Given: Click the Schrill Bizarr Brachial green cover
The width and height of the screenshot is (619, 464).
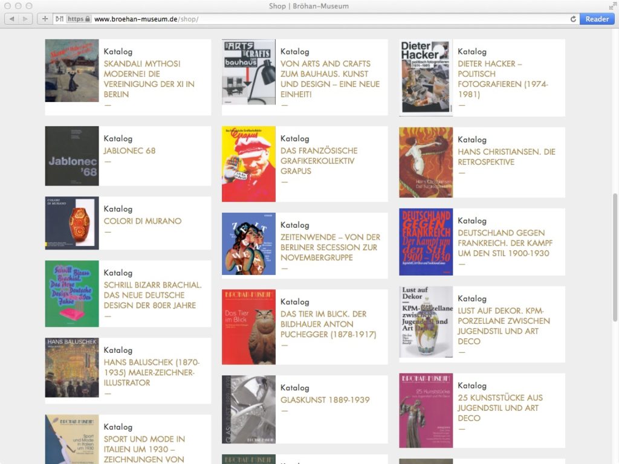Looking at the screenshot, I should coord(72,294).
